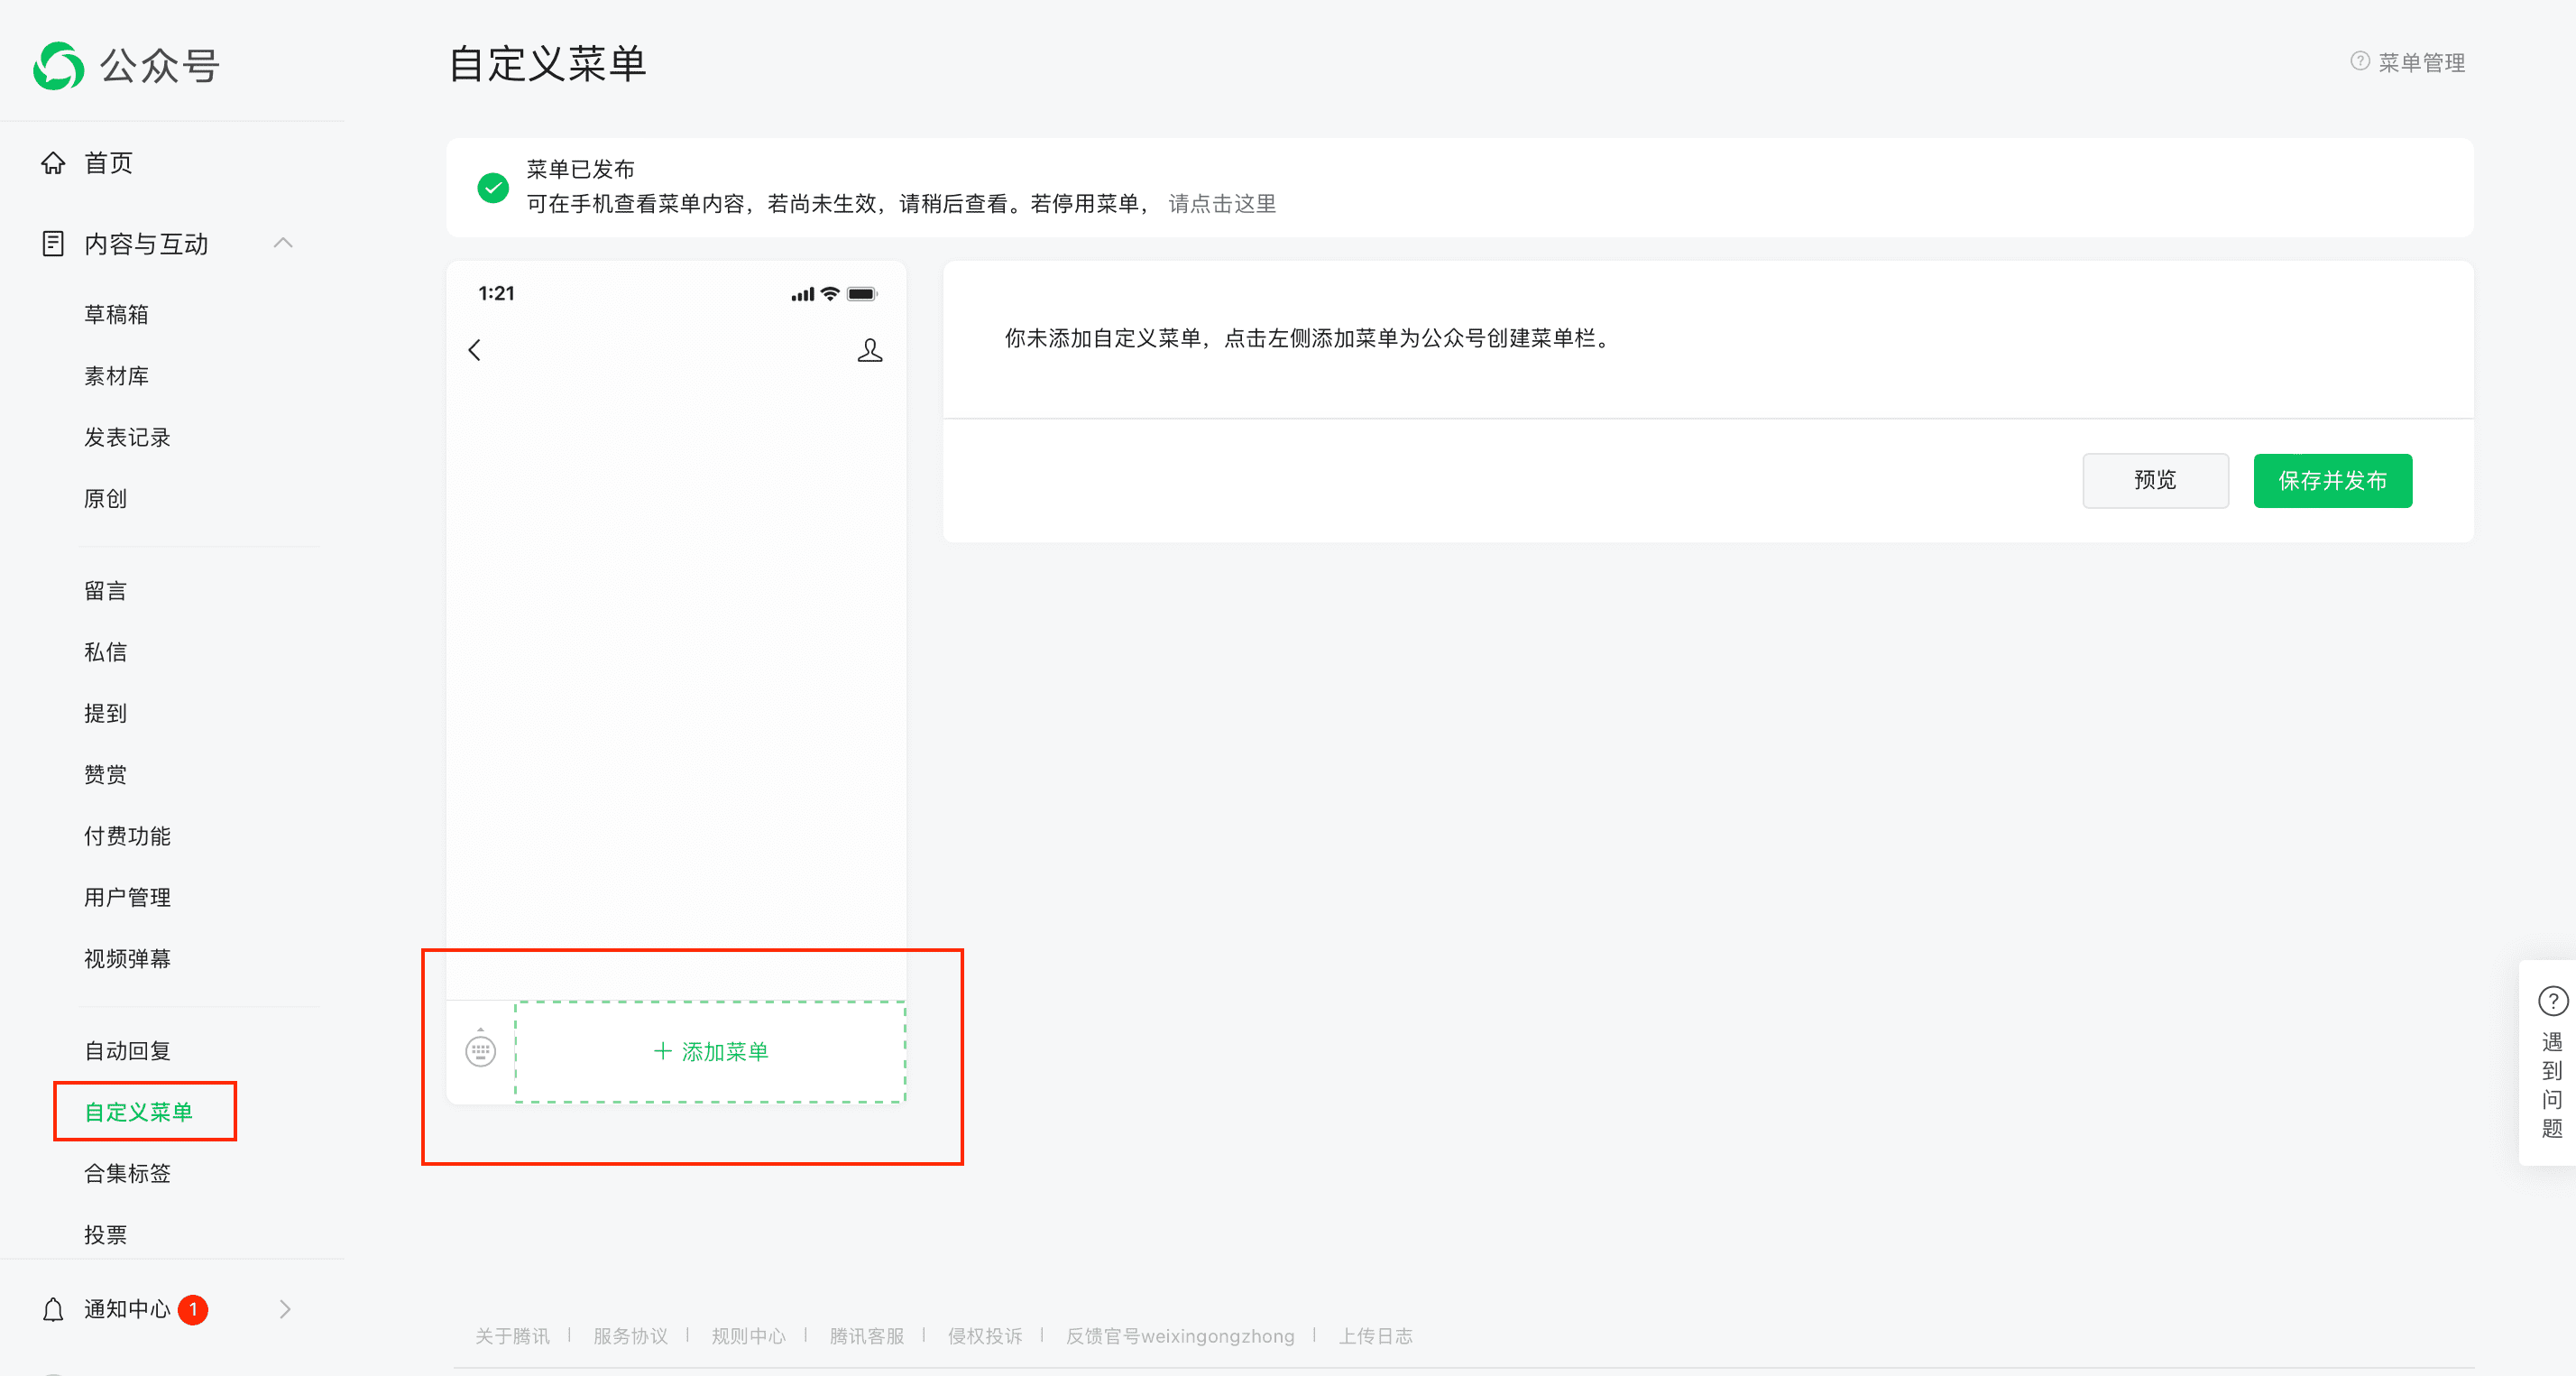2576x1376 pixels.
Task: Open 首页 home icon in sidebar
Action: 53,162
